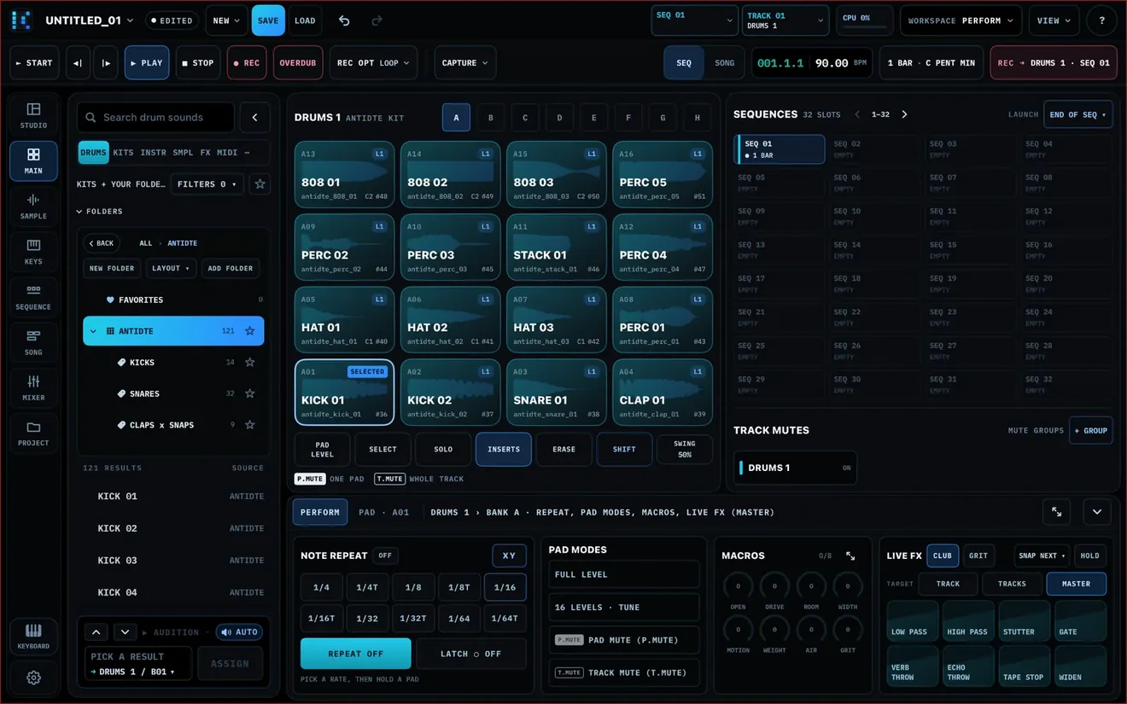
Task: Open the Sequence view in sidebar
Action: click(x=33, y=296)
